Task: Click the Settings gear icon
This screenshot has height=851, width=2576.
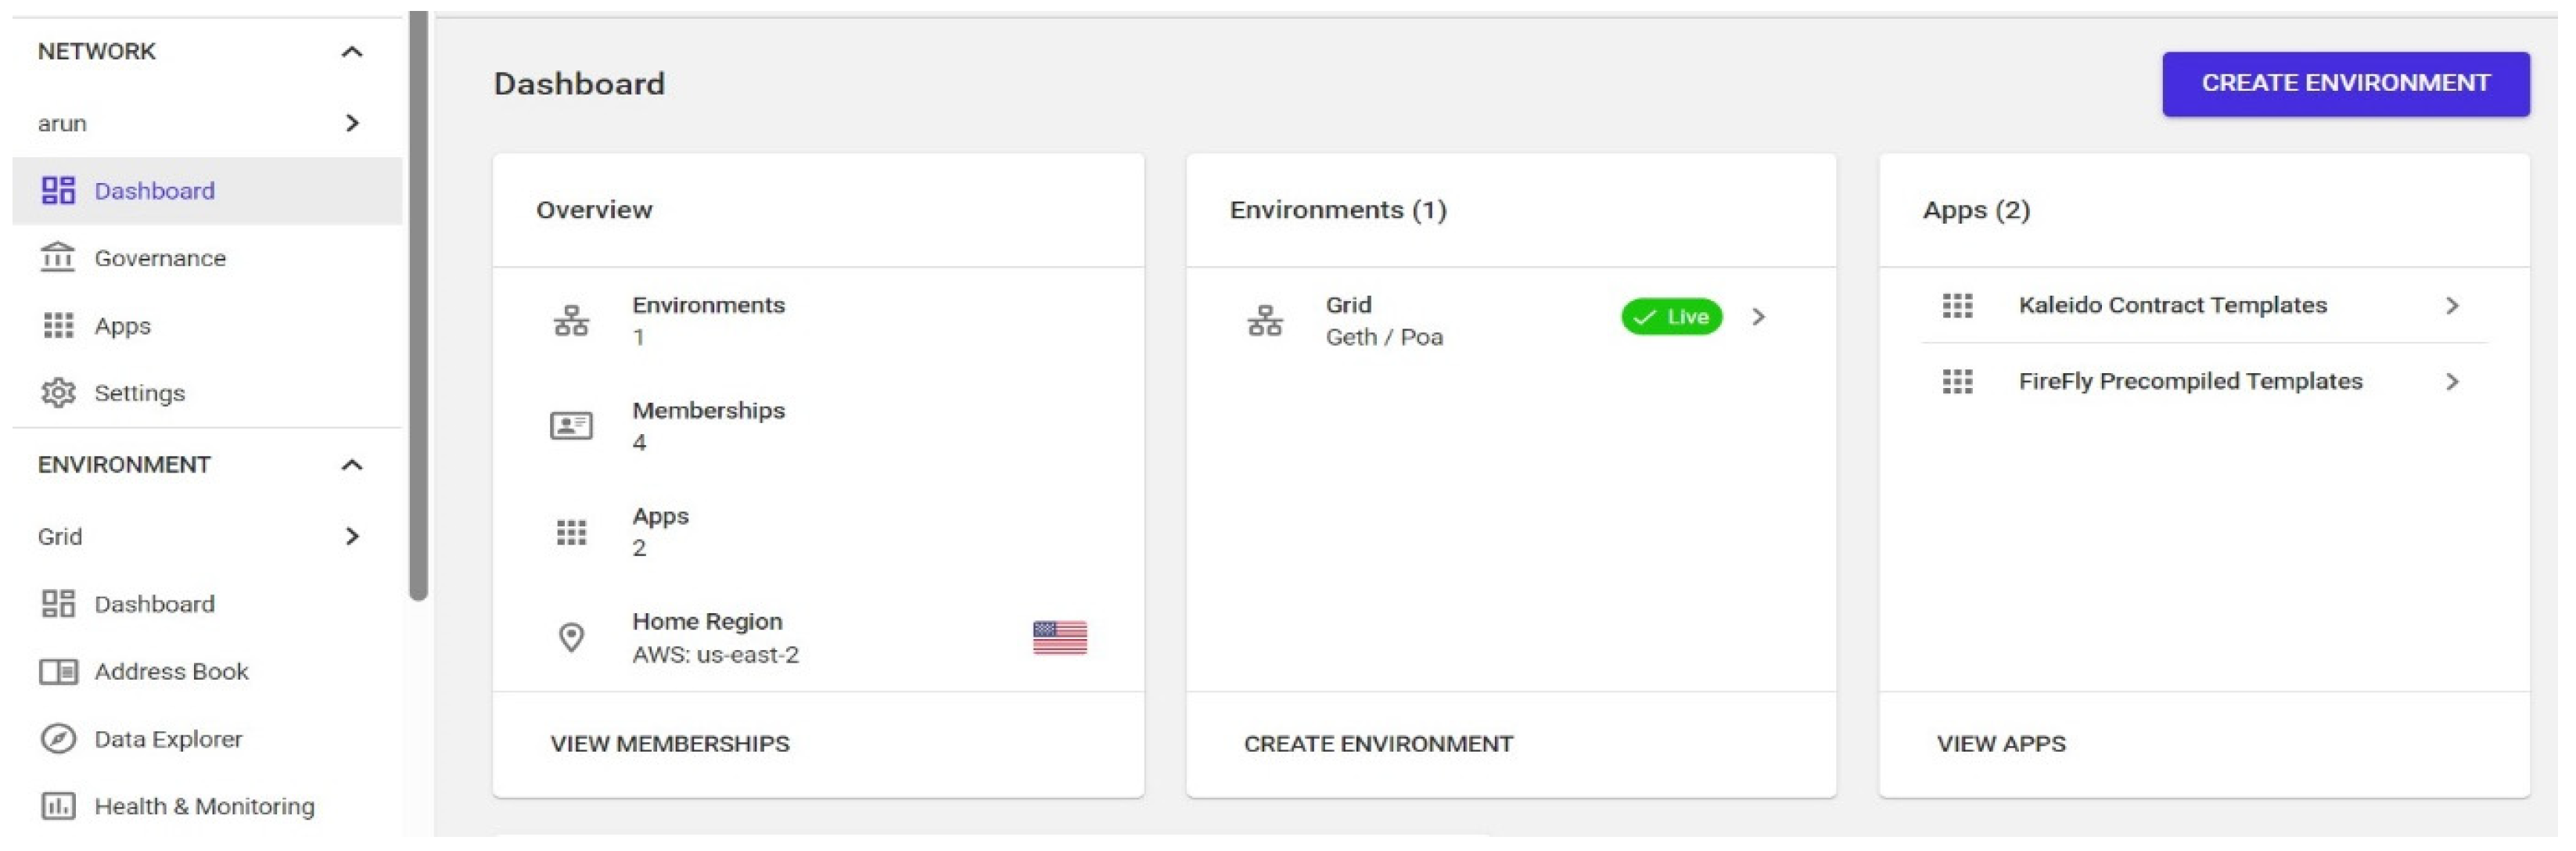Action: [x=58, y=393]
